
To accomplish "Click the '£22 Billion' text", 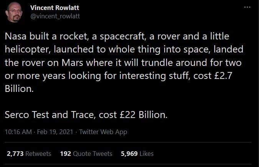I will [144, 115].
